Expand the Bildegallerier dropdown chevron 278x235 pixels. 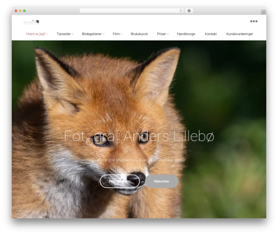(103, 34)
